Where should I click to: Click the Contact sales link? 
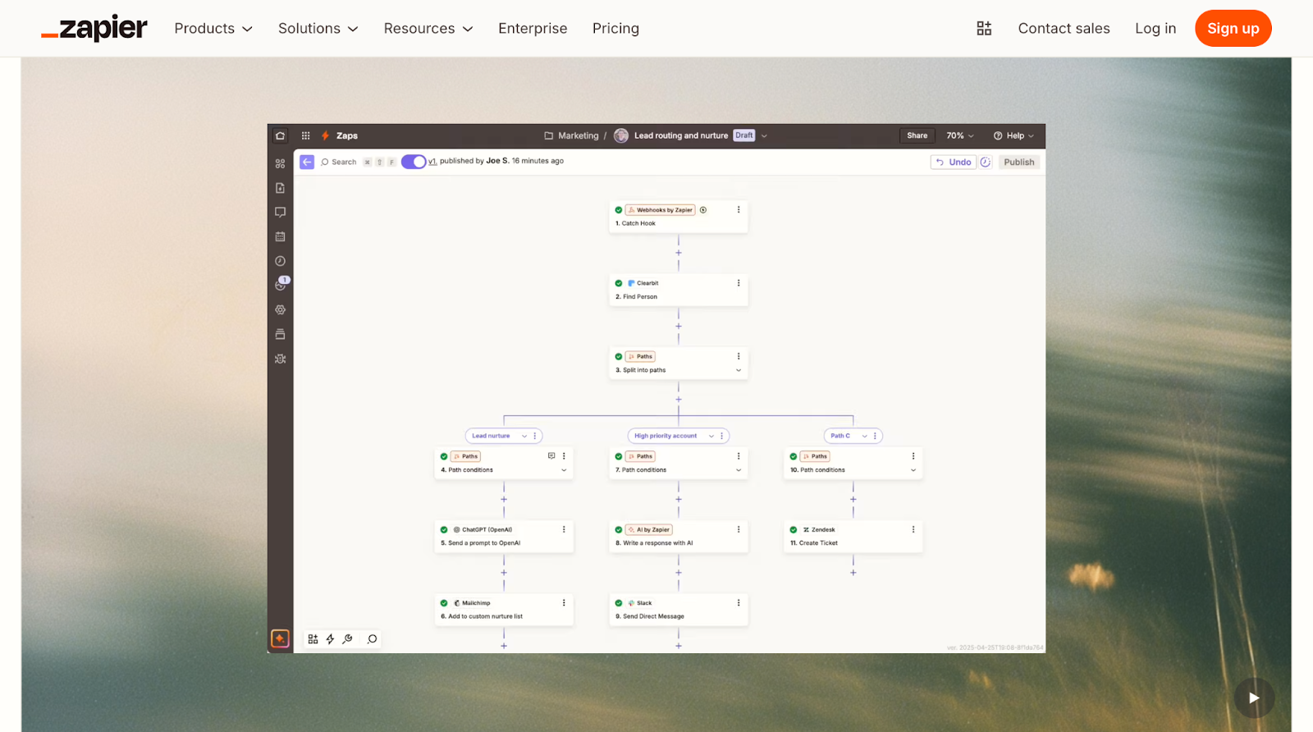[1064, 29]
